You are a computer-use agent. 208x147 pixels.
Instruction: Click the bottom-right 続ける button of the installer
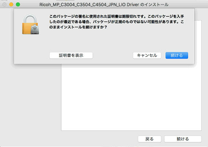point(183,139)
